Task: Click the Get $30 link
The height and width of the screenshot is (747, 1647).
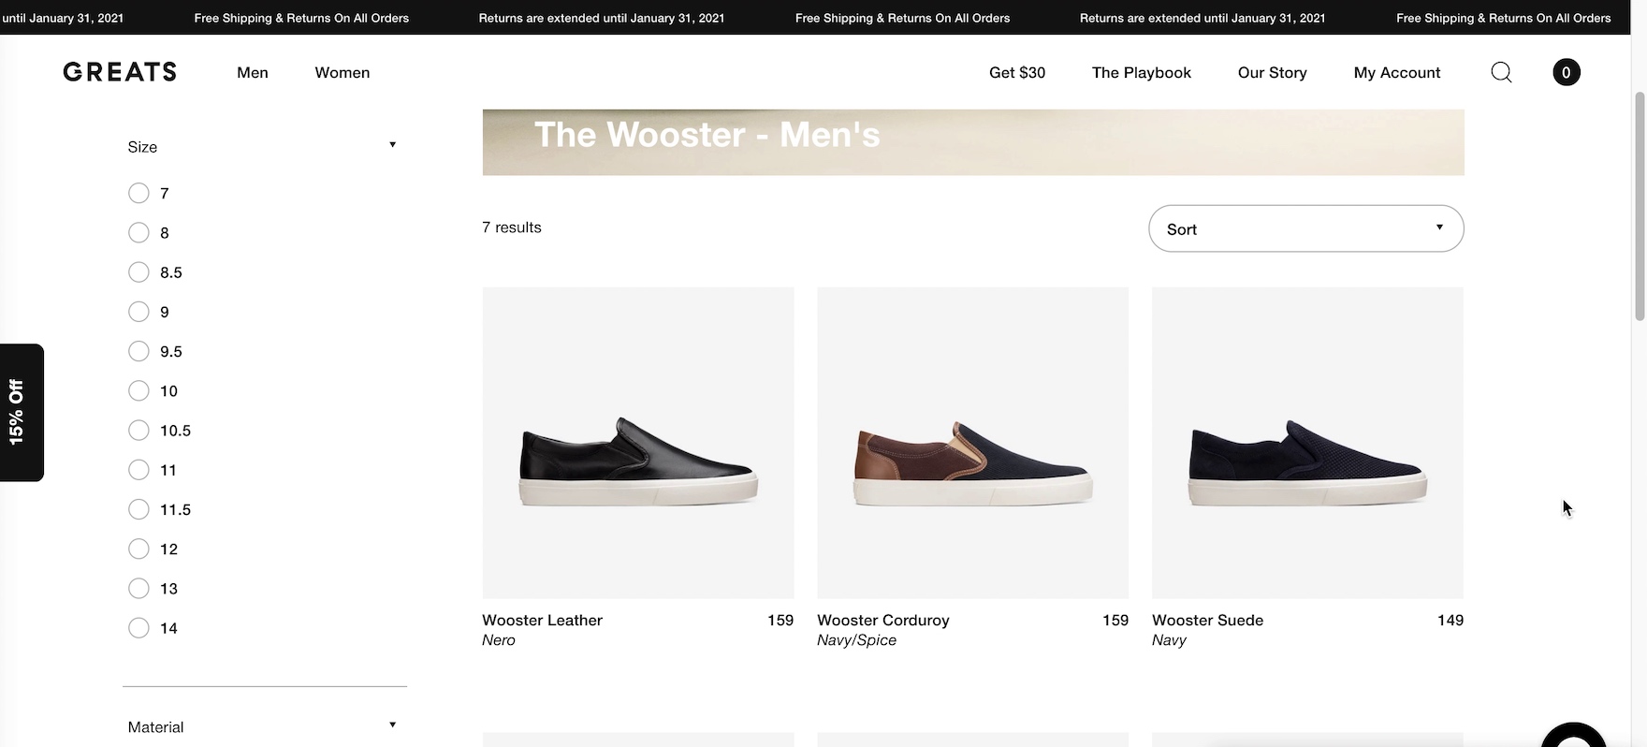Action: tap(1016, 72)
